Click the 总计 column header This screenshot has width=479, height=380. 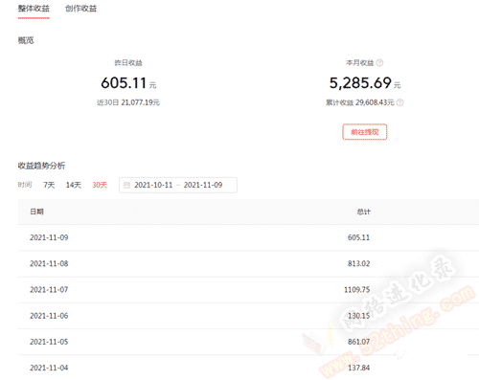click(x=364, y=212)
